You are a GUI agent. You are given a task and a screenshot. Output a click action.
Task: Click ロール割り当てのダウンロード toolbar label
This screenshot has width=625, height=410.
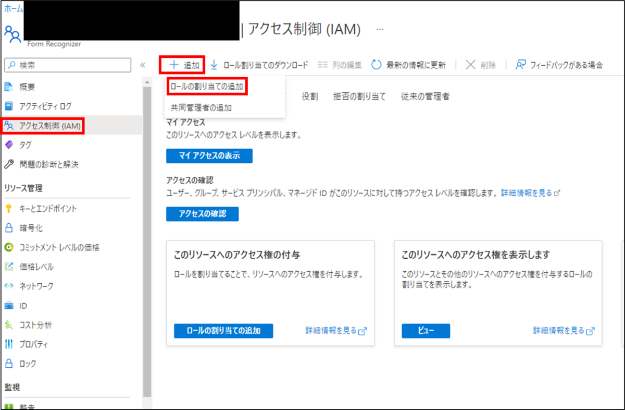pos(266,65)
